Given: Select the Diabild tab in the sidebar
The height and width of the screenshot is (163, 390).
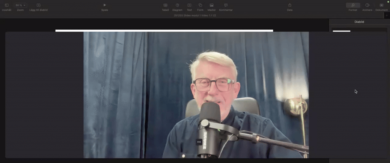Looking at the screenshot, I should tap(359, 22).
